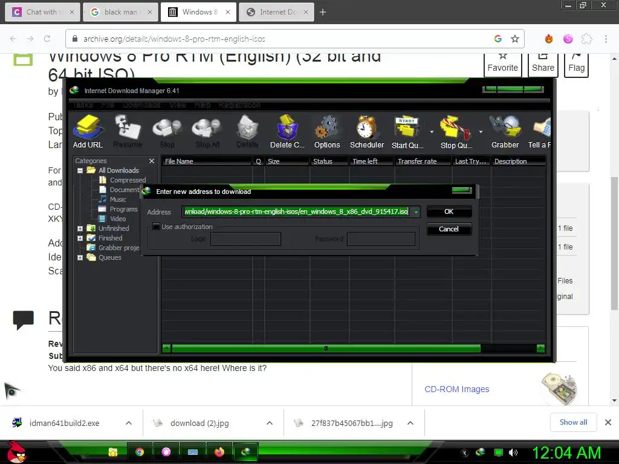Image resolution: width=619 pixels, height=464 pixels.
Task: Open the Address history dropdown arrow
Action: pyautogui.click(x=416, y=212)
